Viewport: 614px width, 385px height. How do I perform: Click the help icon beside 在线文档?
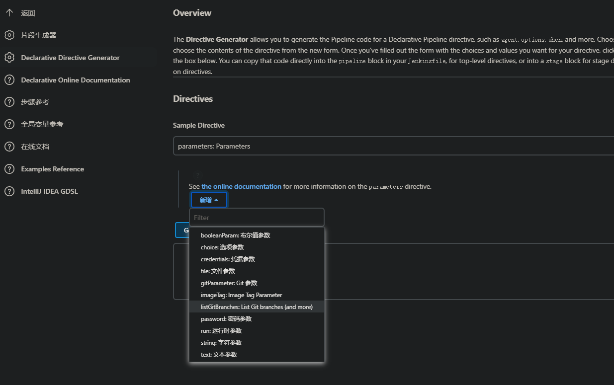coord(9,147)
